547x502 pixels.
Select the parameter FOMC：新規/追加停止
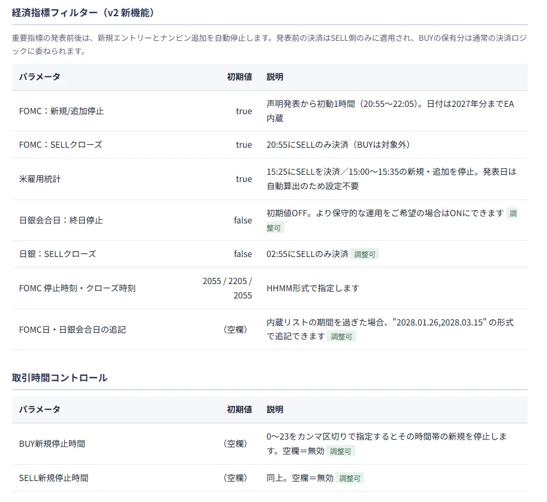point(61,111)
